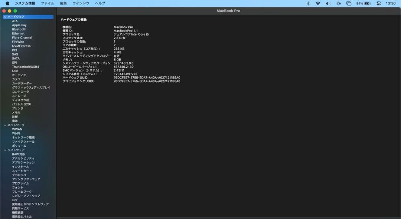
Task: Click the screen mirroring icon
Action: click(x=349, y=3)
